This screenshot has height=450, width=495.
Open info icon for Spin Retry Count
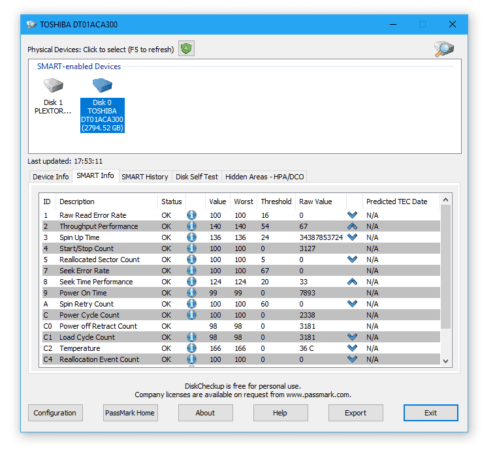pyautogui.click(x=191, y=304)
